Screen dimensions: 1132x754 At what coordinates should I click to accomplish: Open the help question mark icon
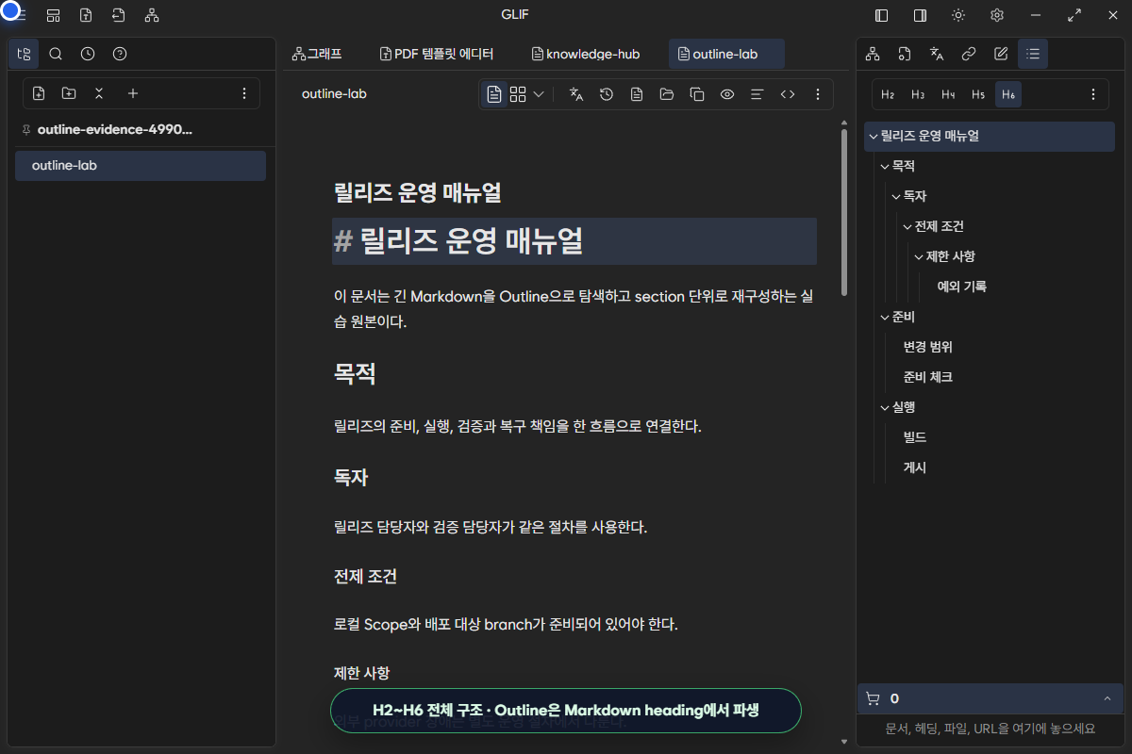tap(120, 54)
